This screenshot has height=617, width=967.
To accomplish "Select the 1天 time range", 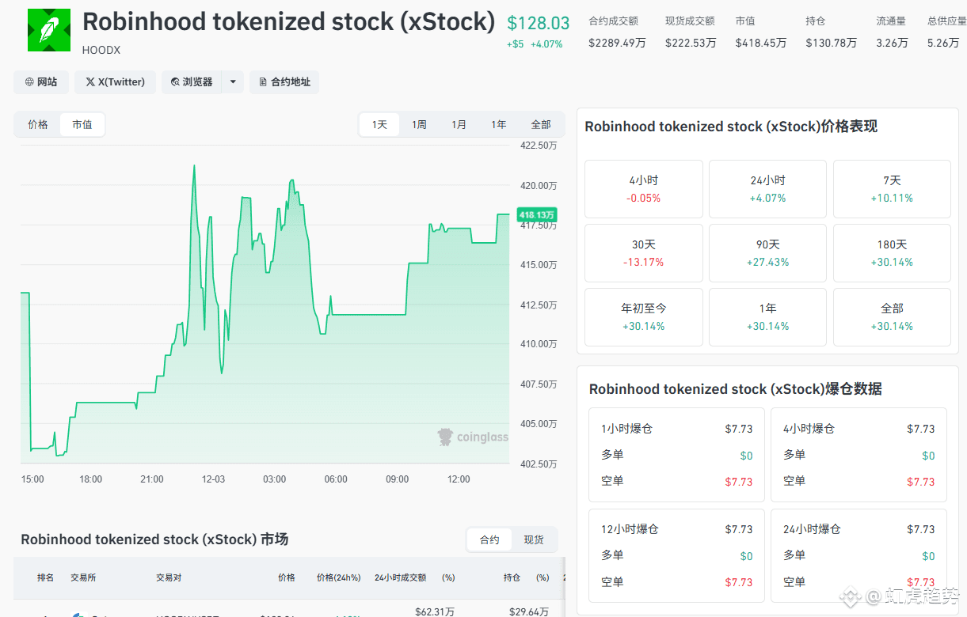I will (x=379, y=125).
